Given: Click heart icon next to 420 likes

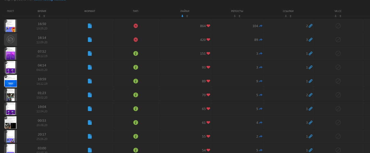Looking at the screenshot, I should (208, 40).
